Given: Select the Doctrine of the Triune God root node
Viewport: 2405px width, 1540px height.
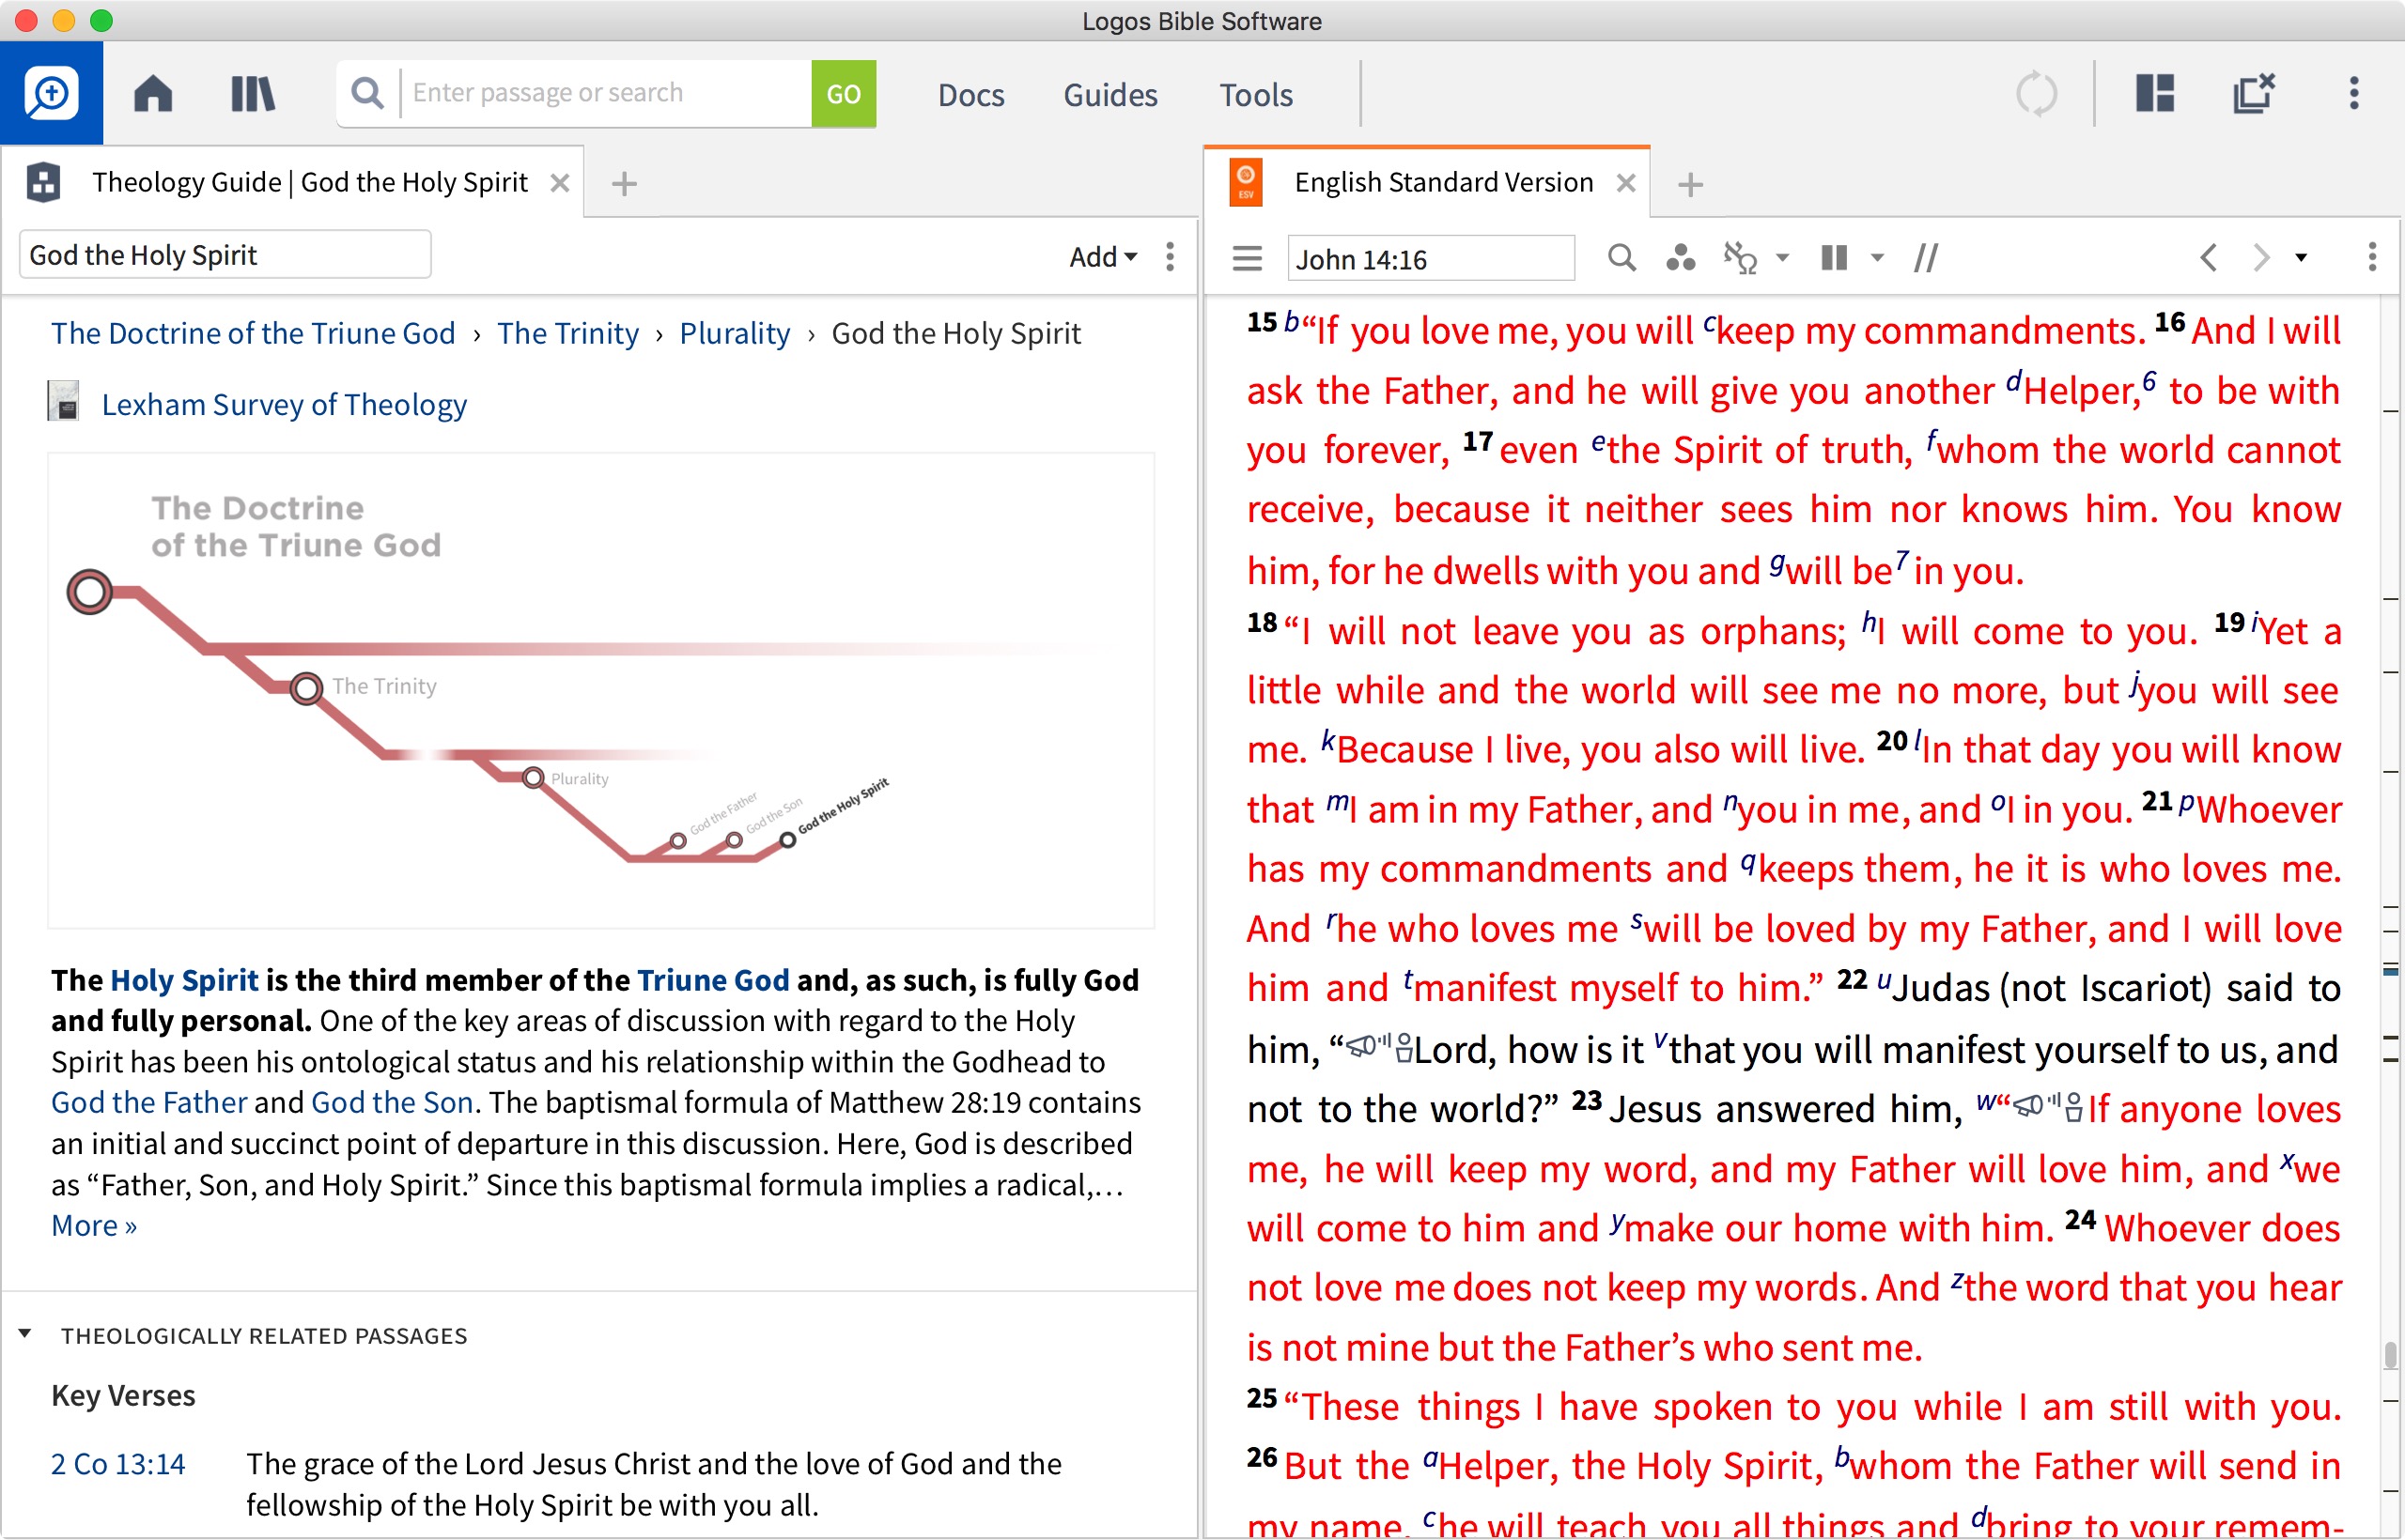Looking at the screenshot, I should tap(89, 591).
